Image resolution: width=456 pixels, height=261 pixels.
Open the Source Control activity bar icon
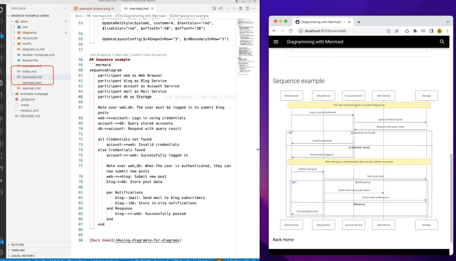pyautogui.click(x=2, y=35)
